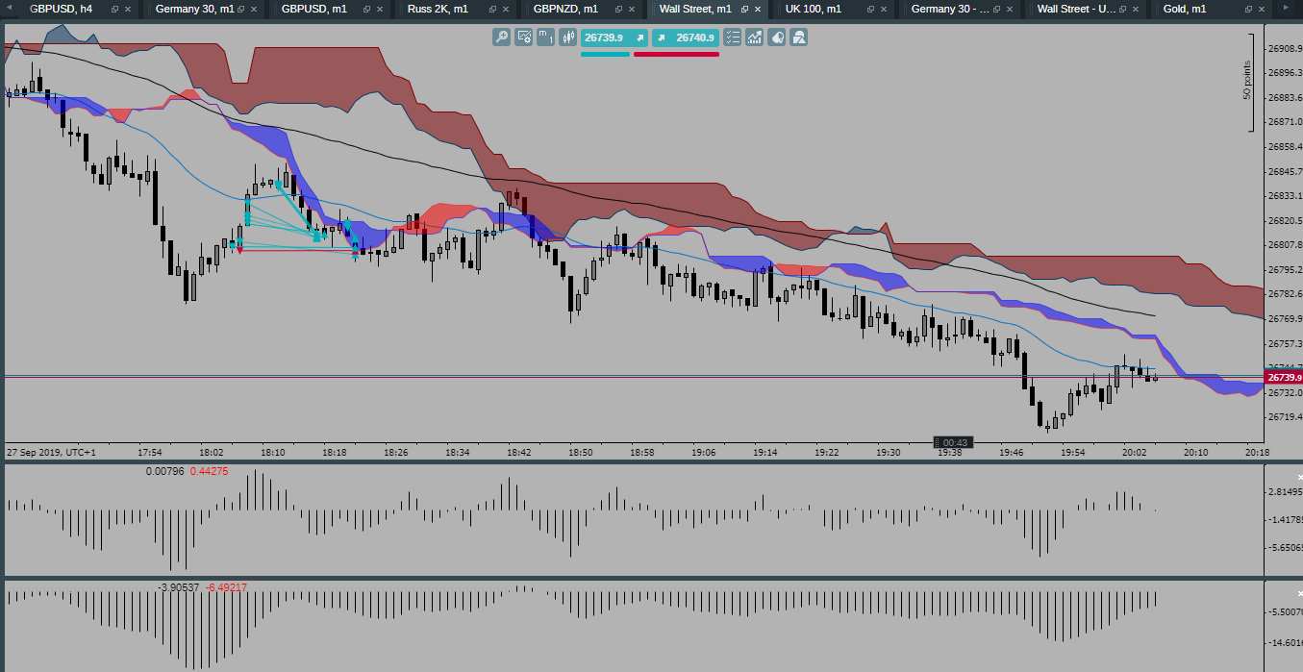Viewport: 1303px width, 672px height.
Task: Click the 26908.9 price axis label
Action: pyautogui.click(x=1285, y=48)
